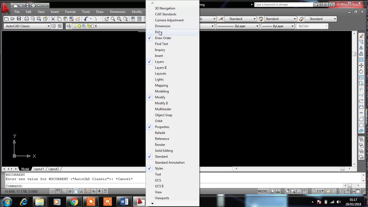Select the Stretch tool

click(x=361, y=83)
